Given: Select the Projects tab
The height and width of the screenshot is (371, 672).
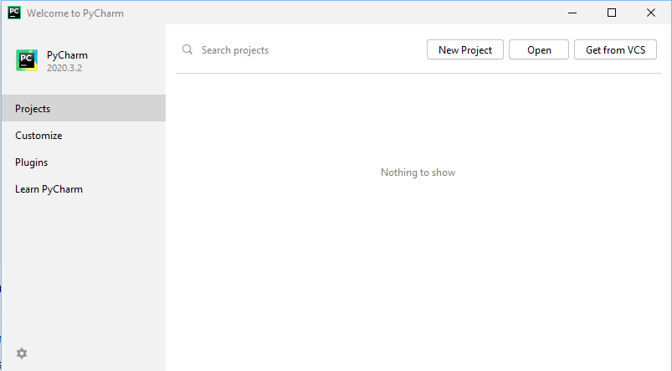Looking at the screenshot, I should pos(84,109).
